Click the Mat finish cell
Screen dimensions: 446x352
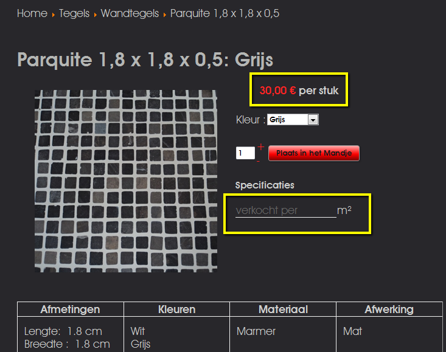(352, 331)
